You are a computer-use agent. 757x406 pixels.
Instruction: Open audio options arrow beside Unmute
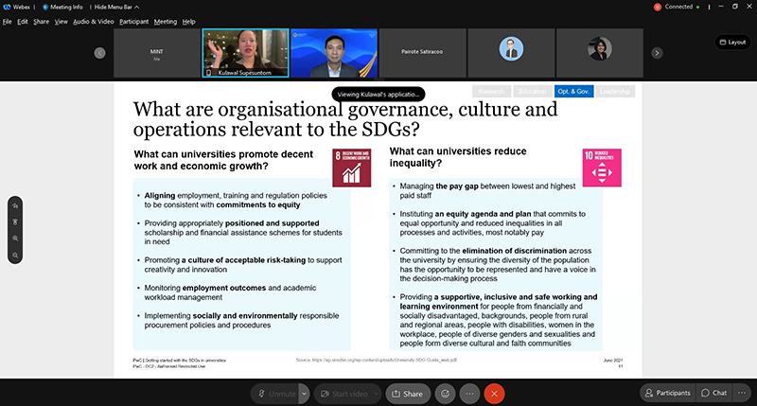coord(304,393)
